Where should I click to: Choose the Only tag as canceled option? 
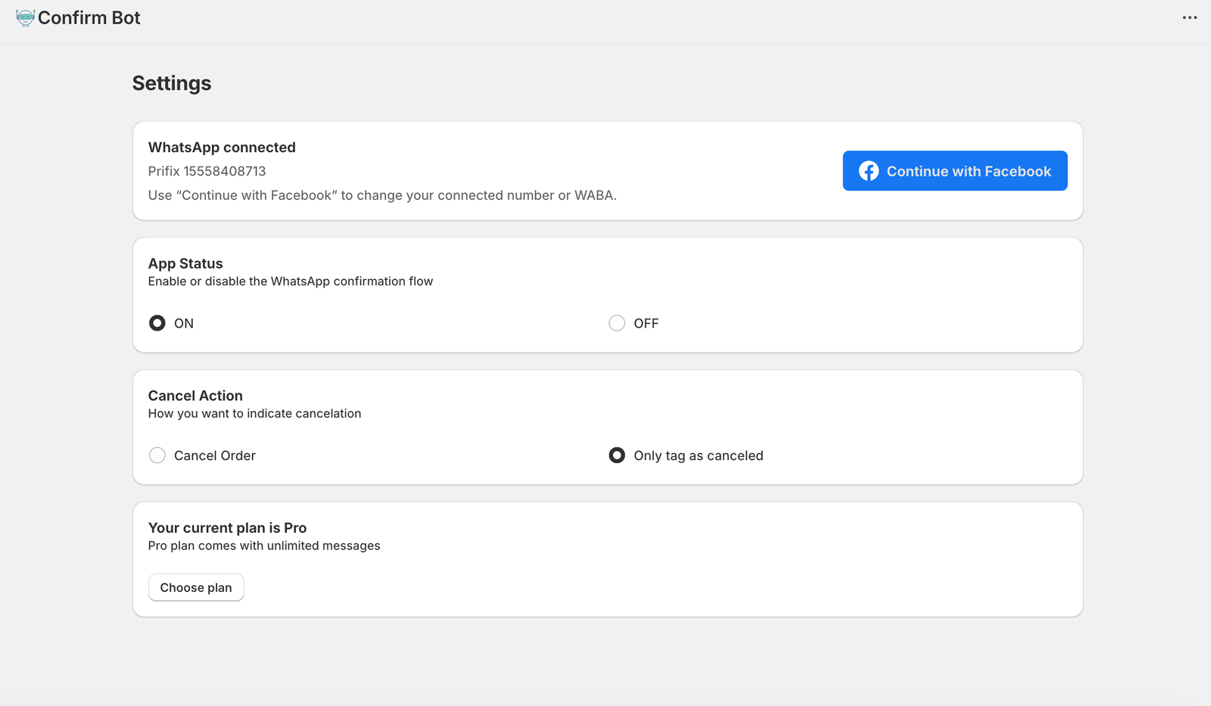click(617, 455)
